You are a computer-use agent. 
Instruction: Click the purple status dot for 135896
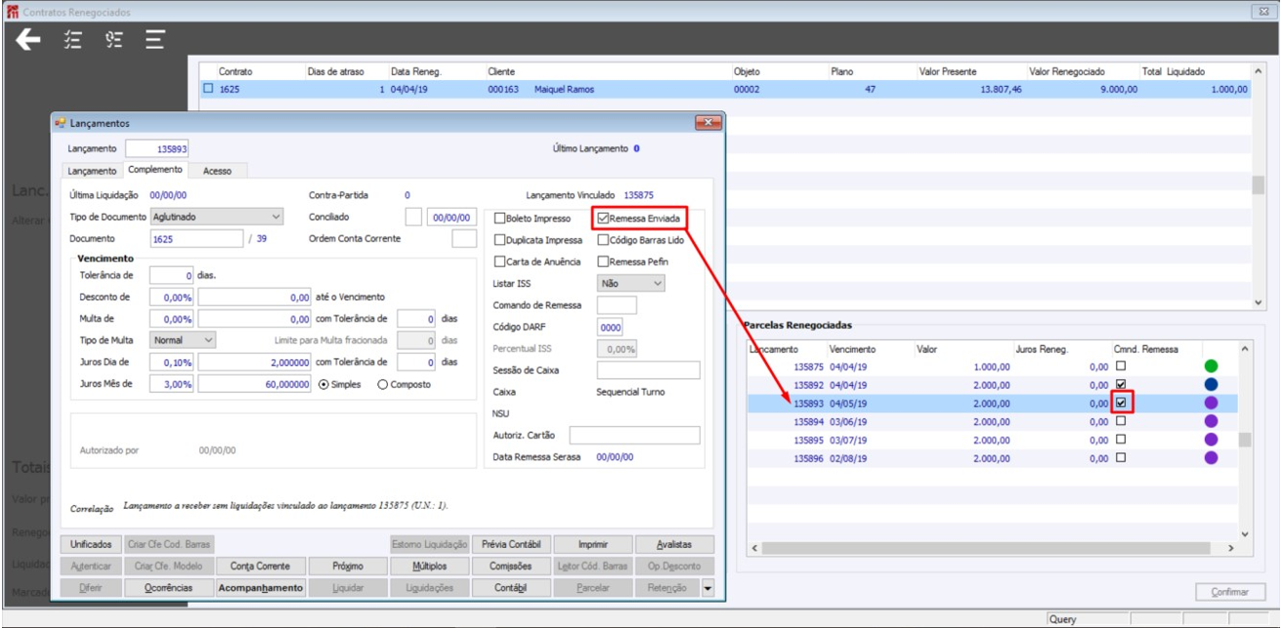tap(1211, 457)
